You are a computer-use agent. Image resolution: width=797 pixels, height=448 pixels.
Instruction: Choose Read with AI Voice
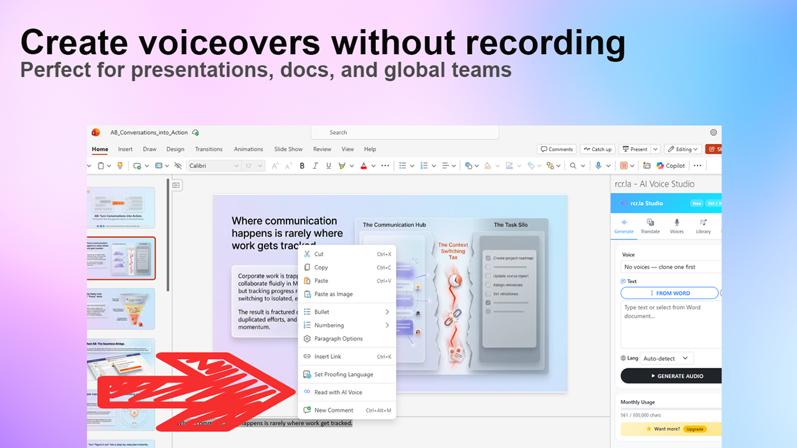(x=347, y=392)
